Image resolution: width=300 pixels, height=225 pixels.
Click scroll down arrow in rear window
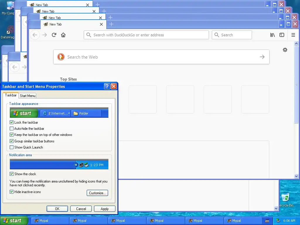(276, 208)
